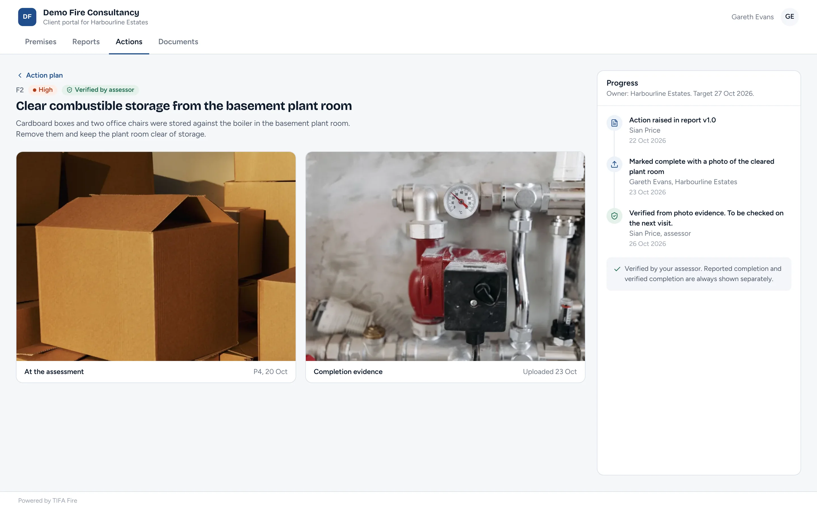Click the DF company logo badge
Viewport: 817px width, 510px height.
tap(27, 17)
